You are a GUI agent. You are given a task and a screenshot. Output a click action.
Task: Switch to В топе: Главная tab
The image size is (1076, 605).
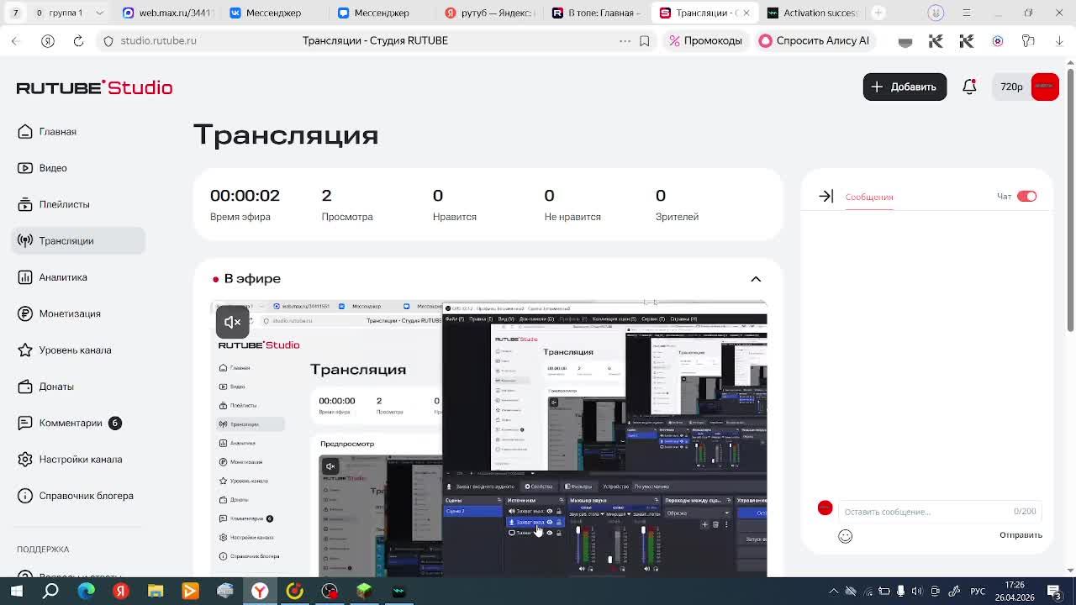(x=596, y=13)
